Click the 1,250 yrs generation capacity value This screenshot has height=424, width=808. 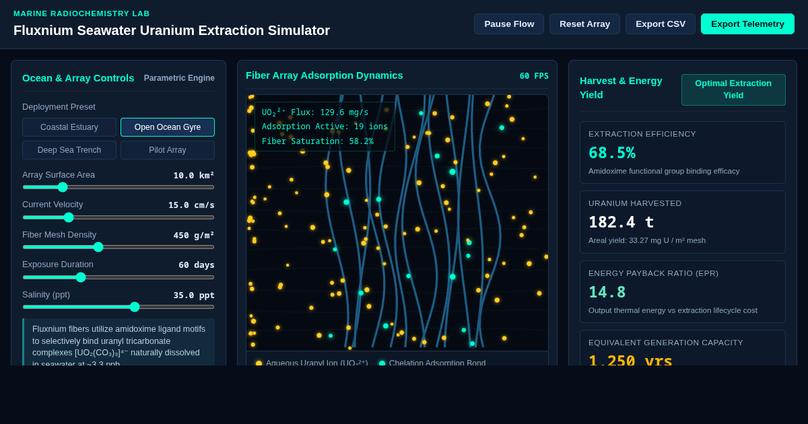pyautogui.click(x=630, y=361)
